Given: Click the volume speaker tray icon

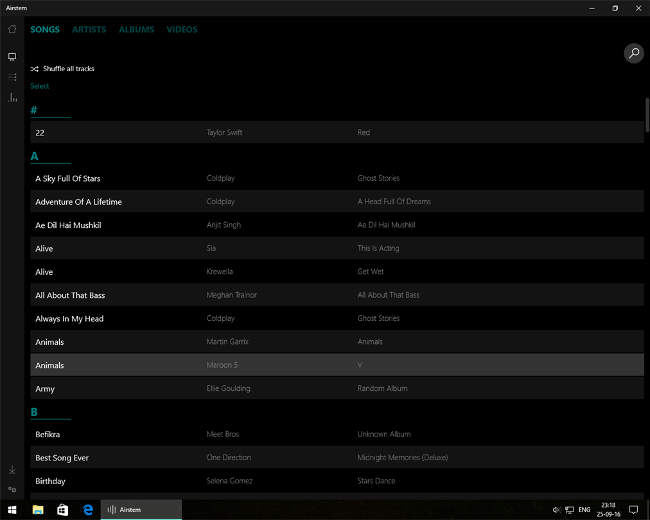Looking at the screenshot, I should tap(556, 510).
